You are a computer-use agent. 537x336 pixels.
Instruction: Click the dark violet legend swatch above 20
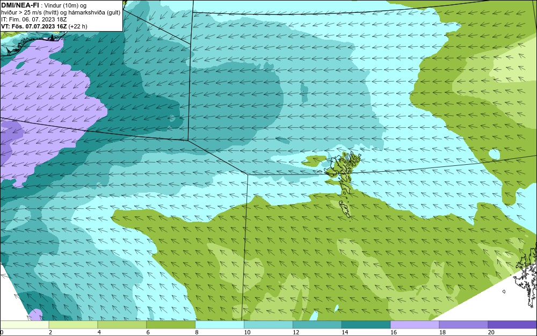pyautogui.click(x=513, y=325)
